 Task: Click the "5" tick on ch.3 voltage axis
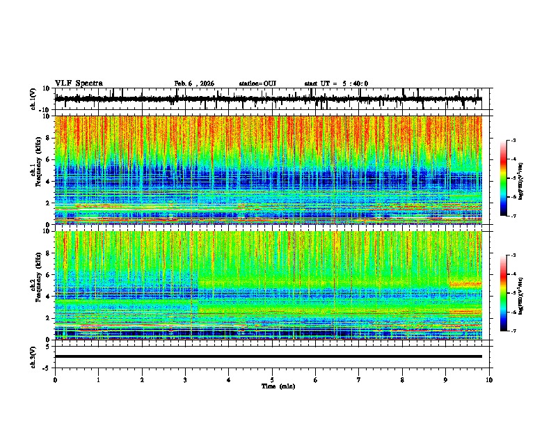pos(48,347)
